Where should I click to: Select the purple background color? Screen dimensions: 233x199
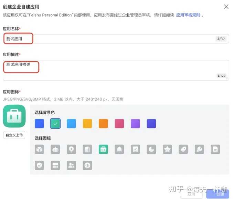(x=135, y=124)
